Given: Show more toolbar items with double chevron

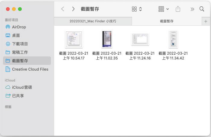Looking at the screenshot, I should (192, 9).
